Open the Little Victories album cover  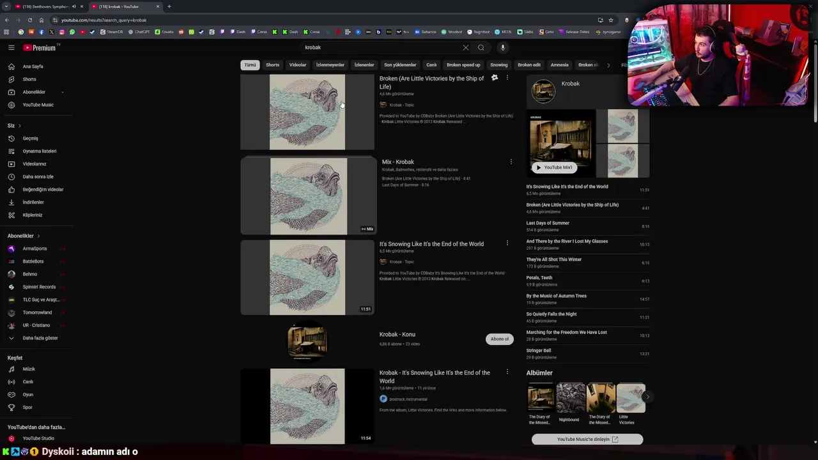tap(630, 398)
